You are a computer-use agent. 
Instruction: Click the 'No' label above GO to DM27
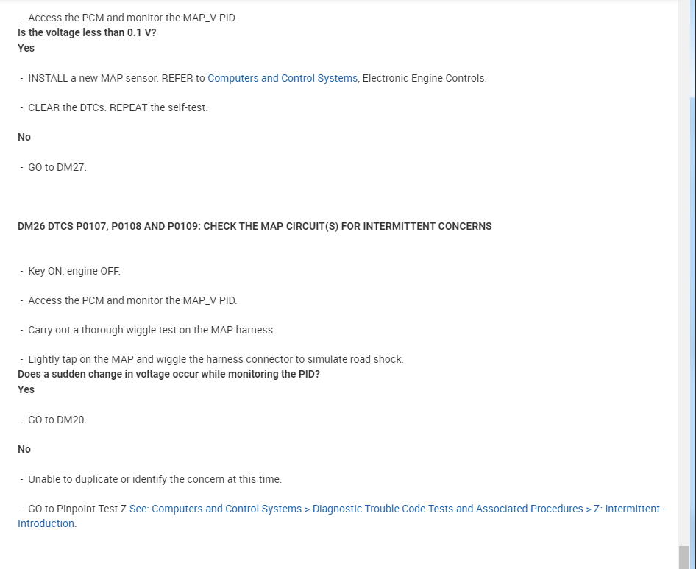click(24, 137)
